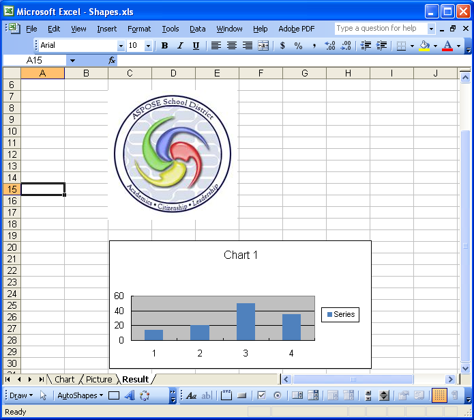The height and width of the screenshot is (420, 474).
Task: Insert Forms button control
Action: pyautogui.click(x=242, y=395)
